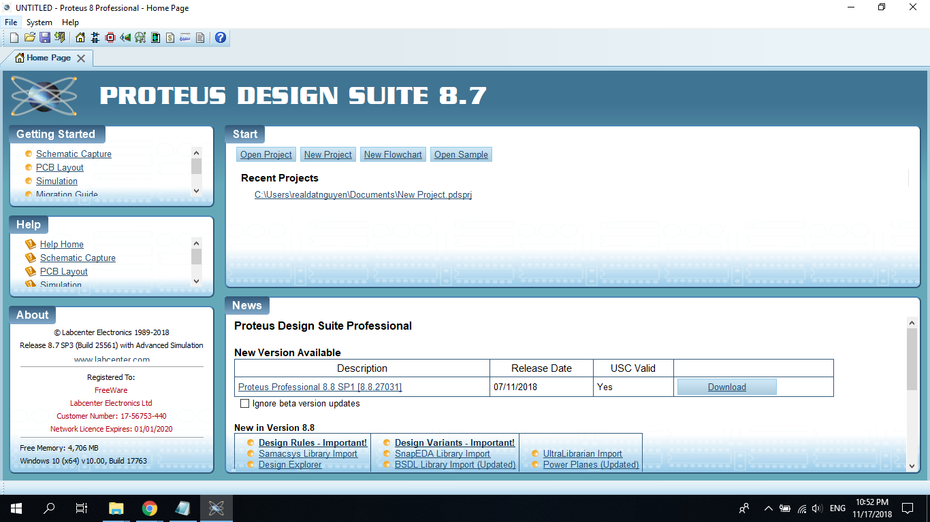Open UltraLibrarian Import link
The height and width of the screenshot is (522, 930).
pyautogui.click(x=583, y=453)
